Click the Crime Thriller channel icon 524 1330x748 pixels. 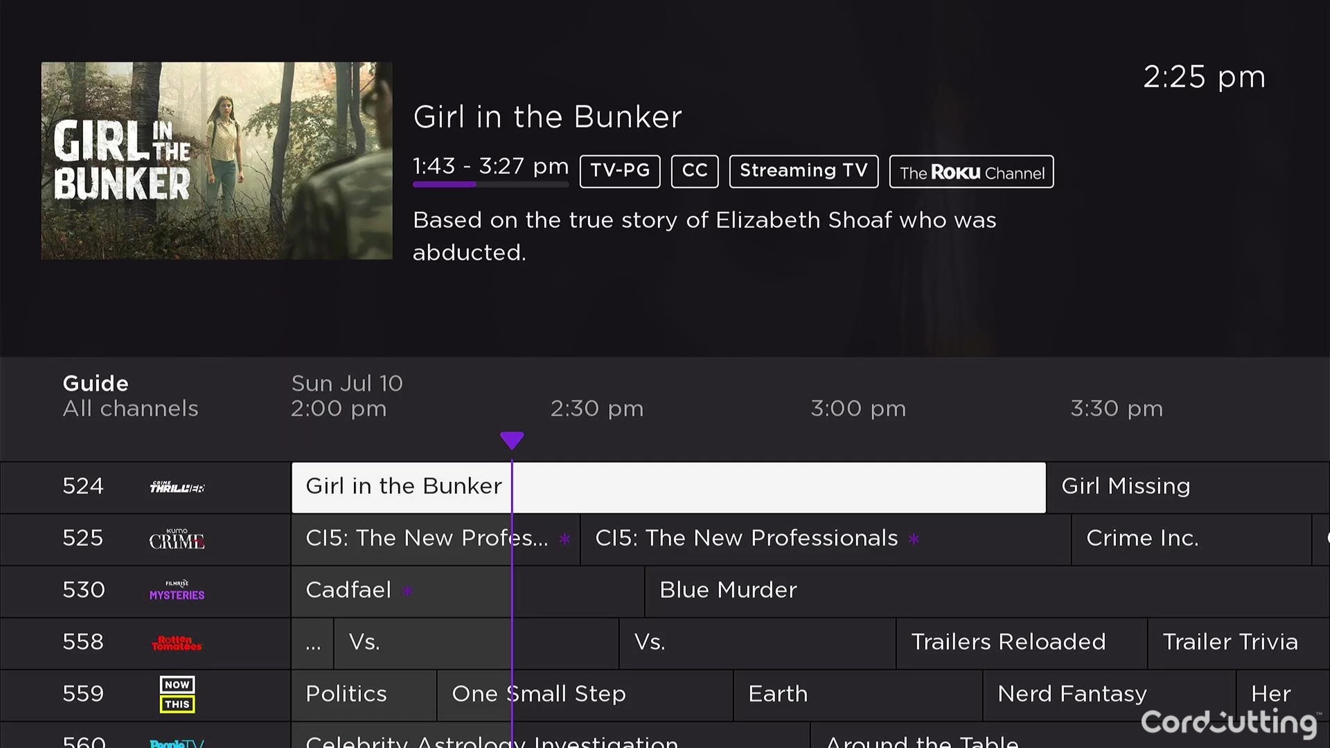[x=175, y=486]
